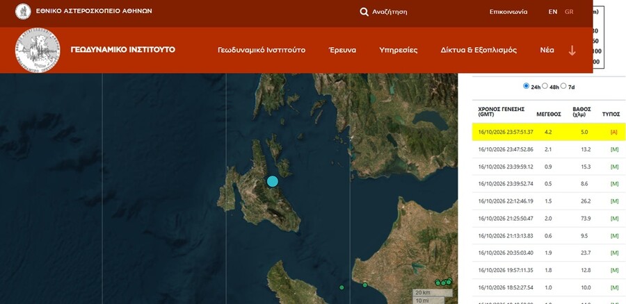Click depth value 73.9
The width and height of the screenshot is (626, 304).
pyautogui.click(x=586, y=219)
